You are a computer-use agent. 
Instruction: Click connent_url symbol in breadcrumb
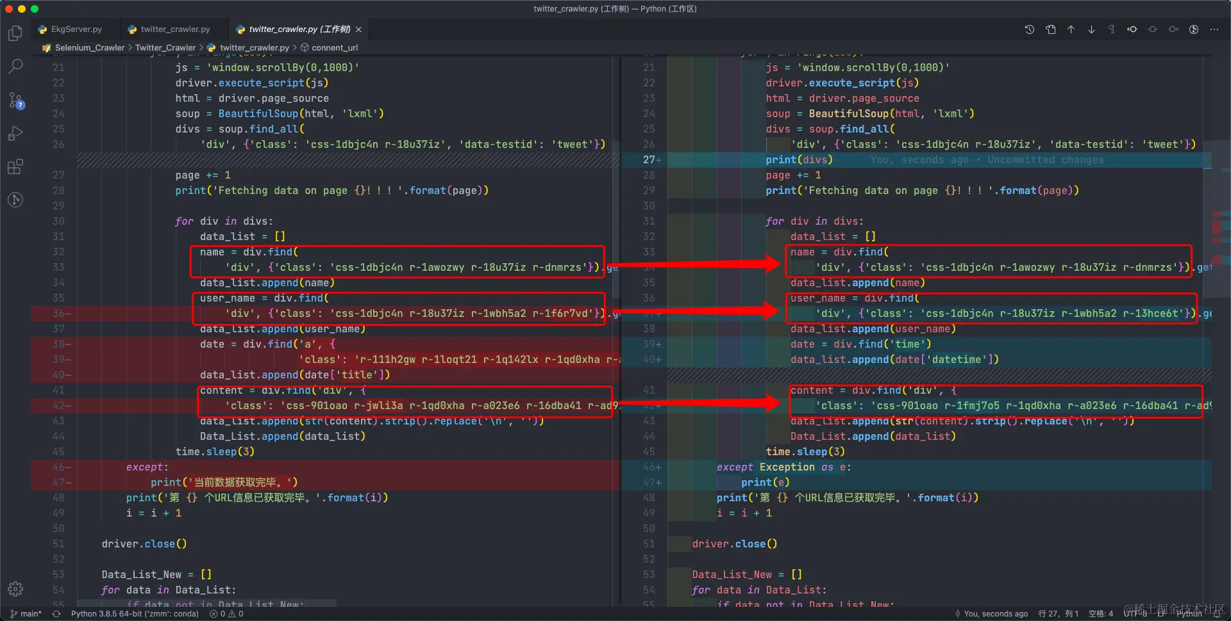(x=334, y=48)
